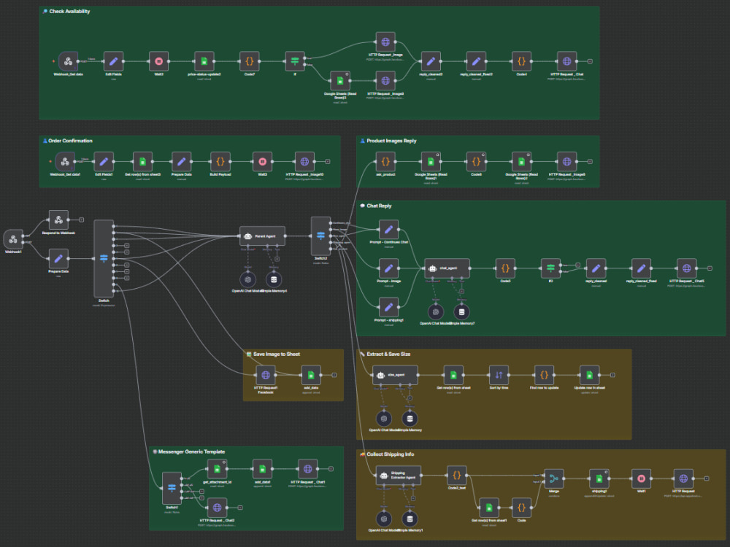Open the get_attachment_id sheet node
Image resolution: width=730 pixels, height=547 pixels.
coord(217,469)
